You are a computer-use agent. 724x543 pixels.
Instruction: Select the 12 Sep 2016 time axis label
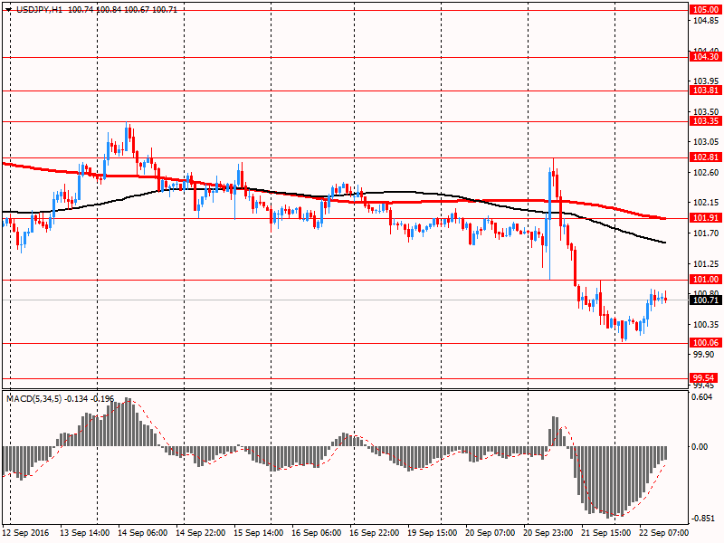pyautogui.click(x=25, y=533)
